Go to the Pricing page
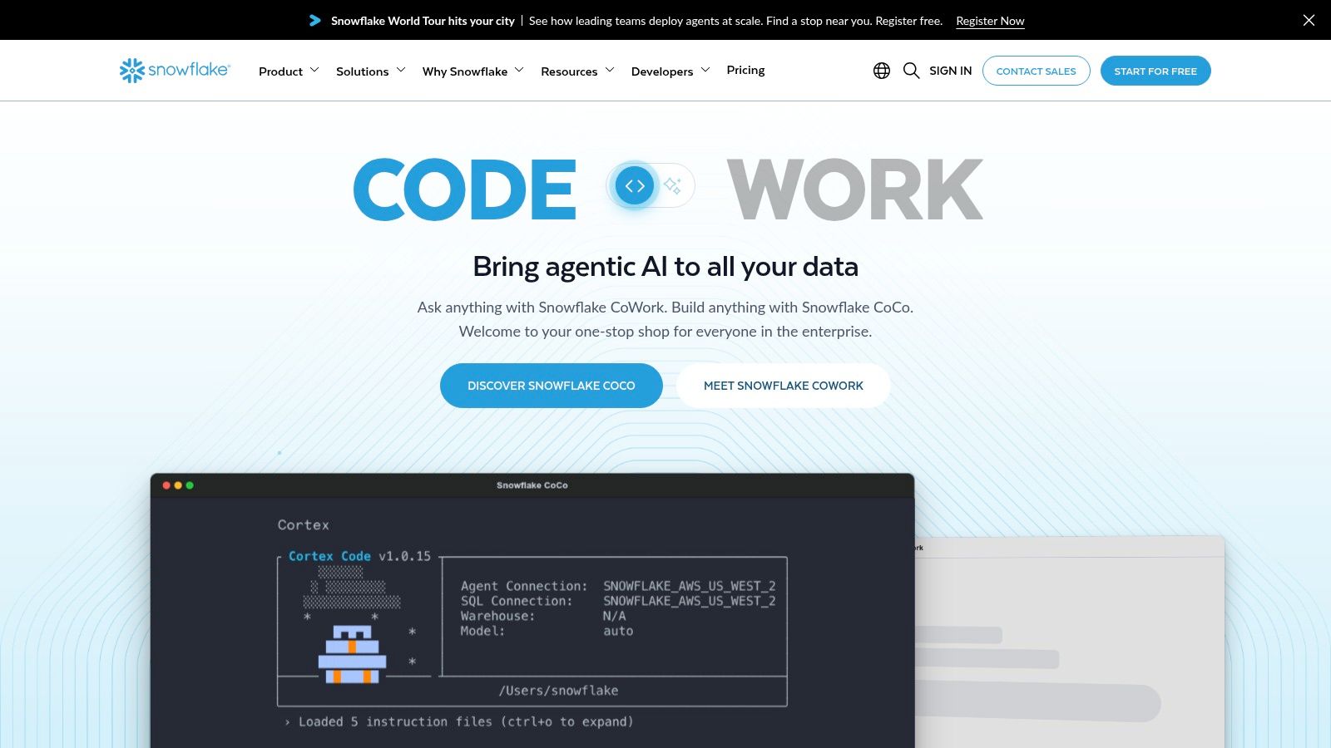This screenshot has height=748, width=1331. click(745, 71)
